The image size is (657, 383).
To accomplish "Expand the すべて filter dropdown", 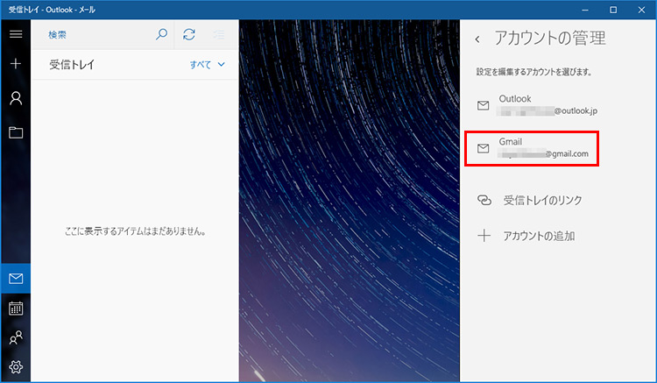I will click(x=208, y=65).
